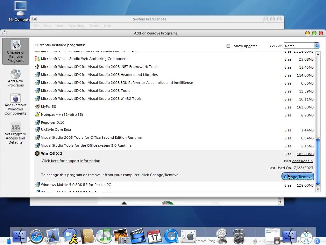
Task: Click the Apple start menu icon
Action: 9,241
